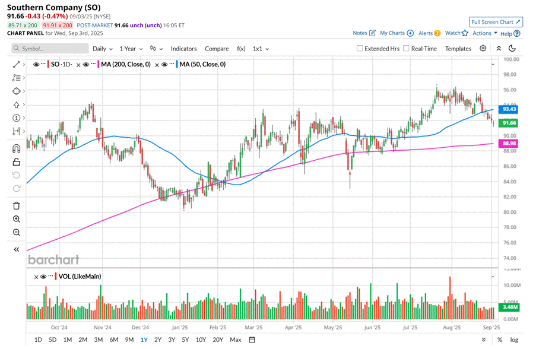
Task: Open the Indicators menu
Action: point(183,49)
